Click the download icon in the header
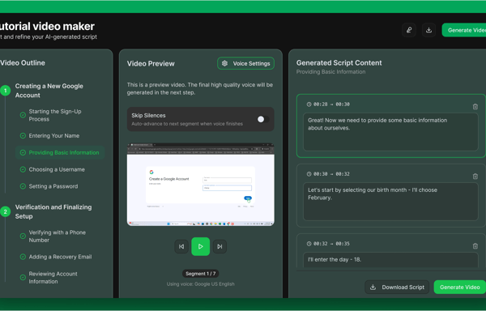The width and height of the screenshot is (486, 311). click(x=428, y=30)
